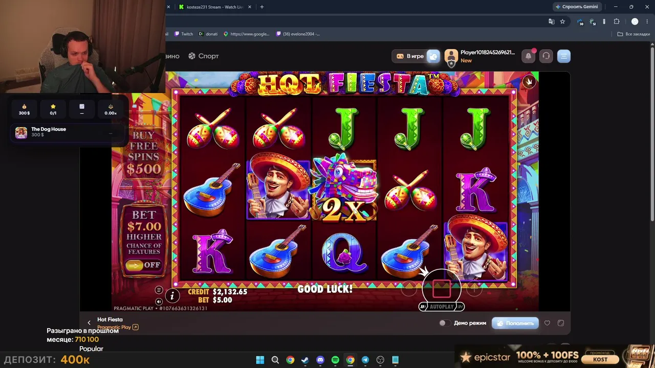Viewport: 655px width, 368px height.
Task: Open the player profile avatar
Action: tap(451, 56)
